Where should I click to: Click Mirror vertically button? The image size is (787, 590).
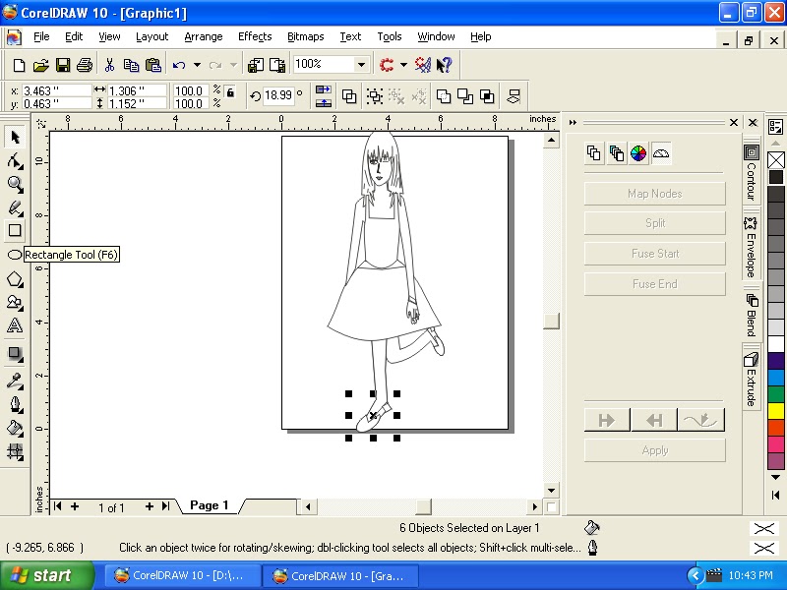pyautogui.click(x=324, y=102)
